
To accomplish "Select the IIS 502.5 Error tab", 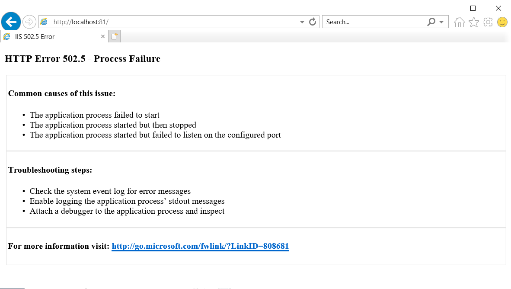I will click(x=35, y=37).
